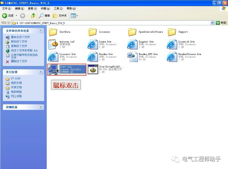Image resolution: width=228 pixels, height=169 pixels.
Task: Click 删除这个文件 task link
Action: [x=19, y=61]
